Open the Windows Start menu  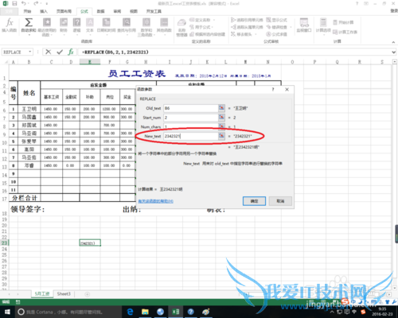[7, 312]
